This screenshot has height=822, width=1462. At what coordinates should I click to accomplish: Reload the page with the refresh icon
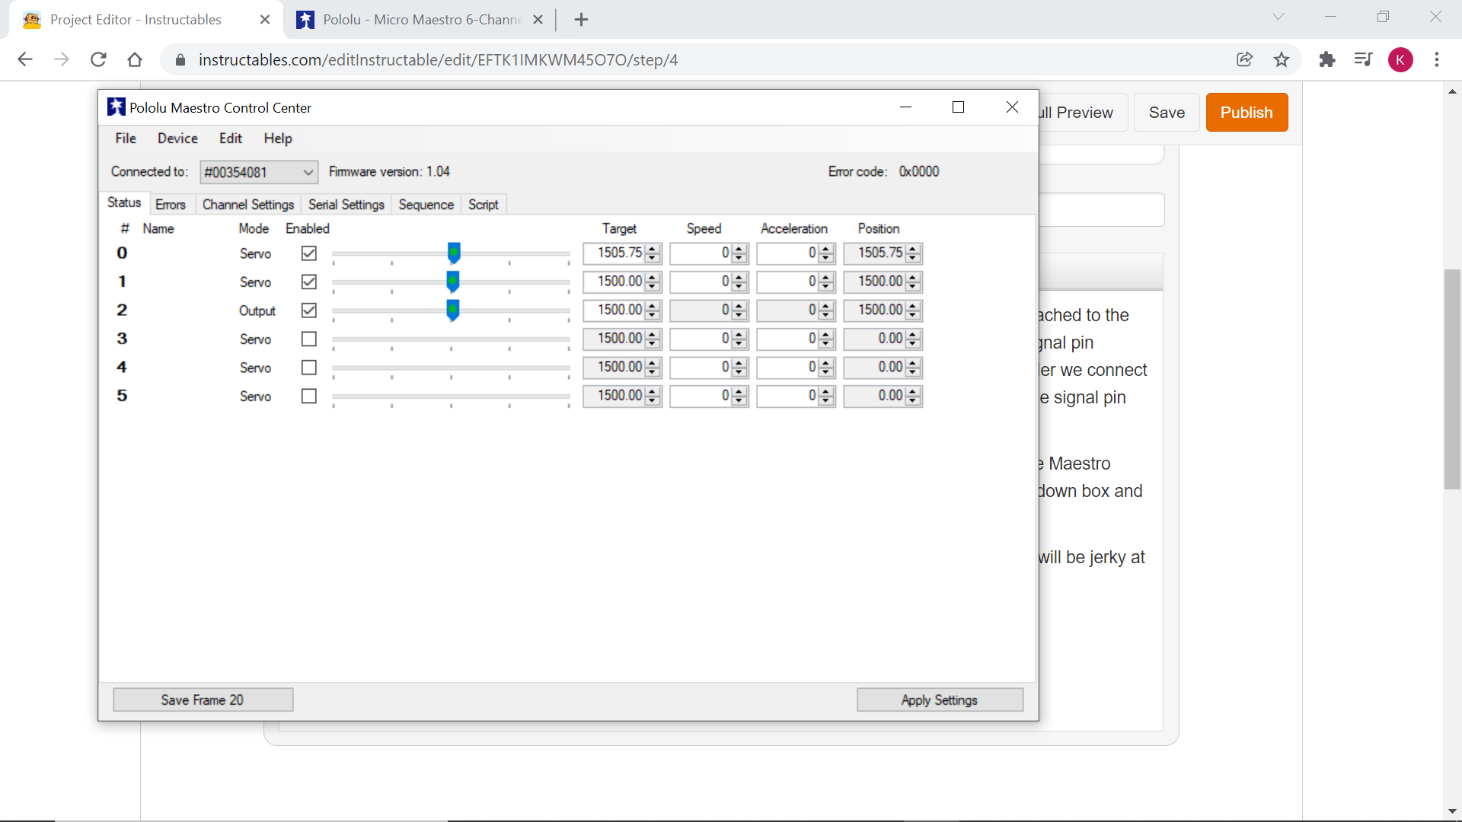tap(98, 59)
